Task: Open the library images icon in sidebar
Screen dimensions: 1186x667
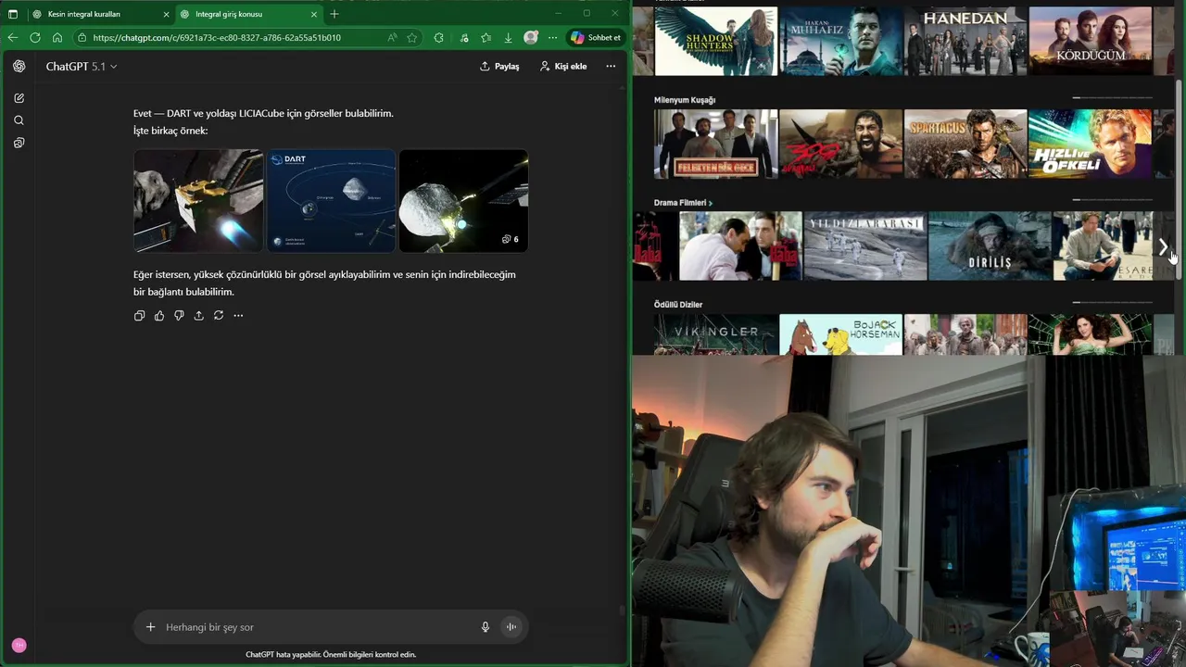Action: click(19, 143)
